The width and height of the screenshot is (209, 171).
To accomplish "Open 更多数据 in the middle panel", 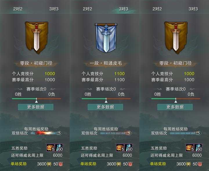I will coord(105,107).
